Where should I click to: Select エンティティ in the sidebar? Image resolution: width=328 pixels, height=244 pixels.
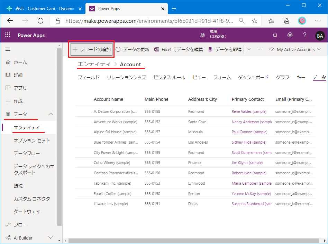pos(29,128)
